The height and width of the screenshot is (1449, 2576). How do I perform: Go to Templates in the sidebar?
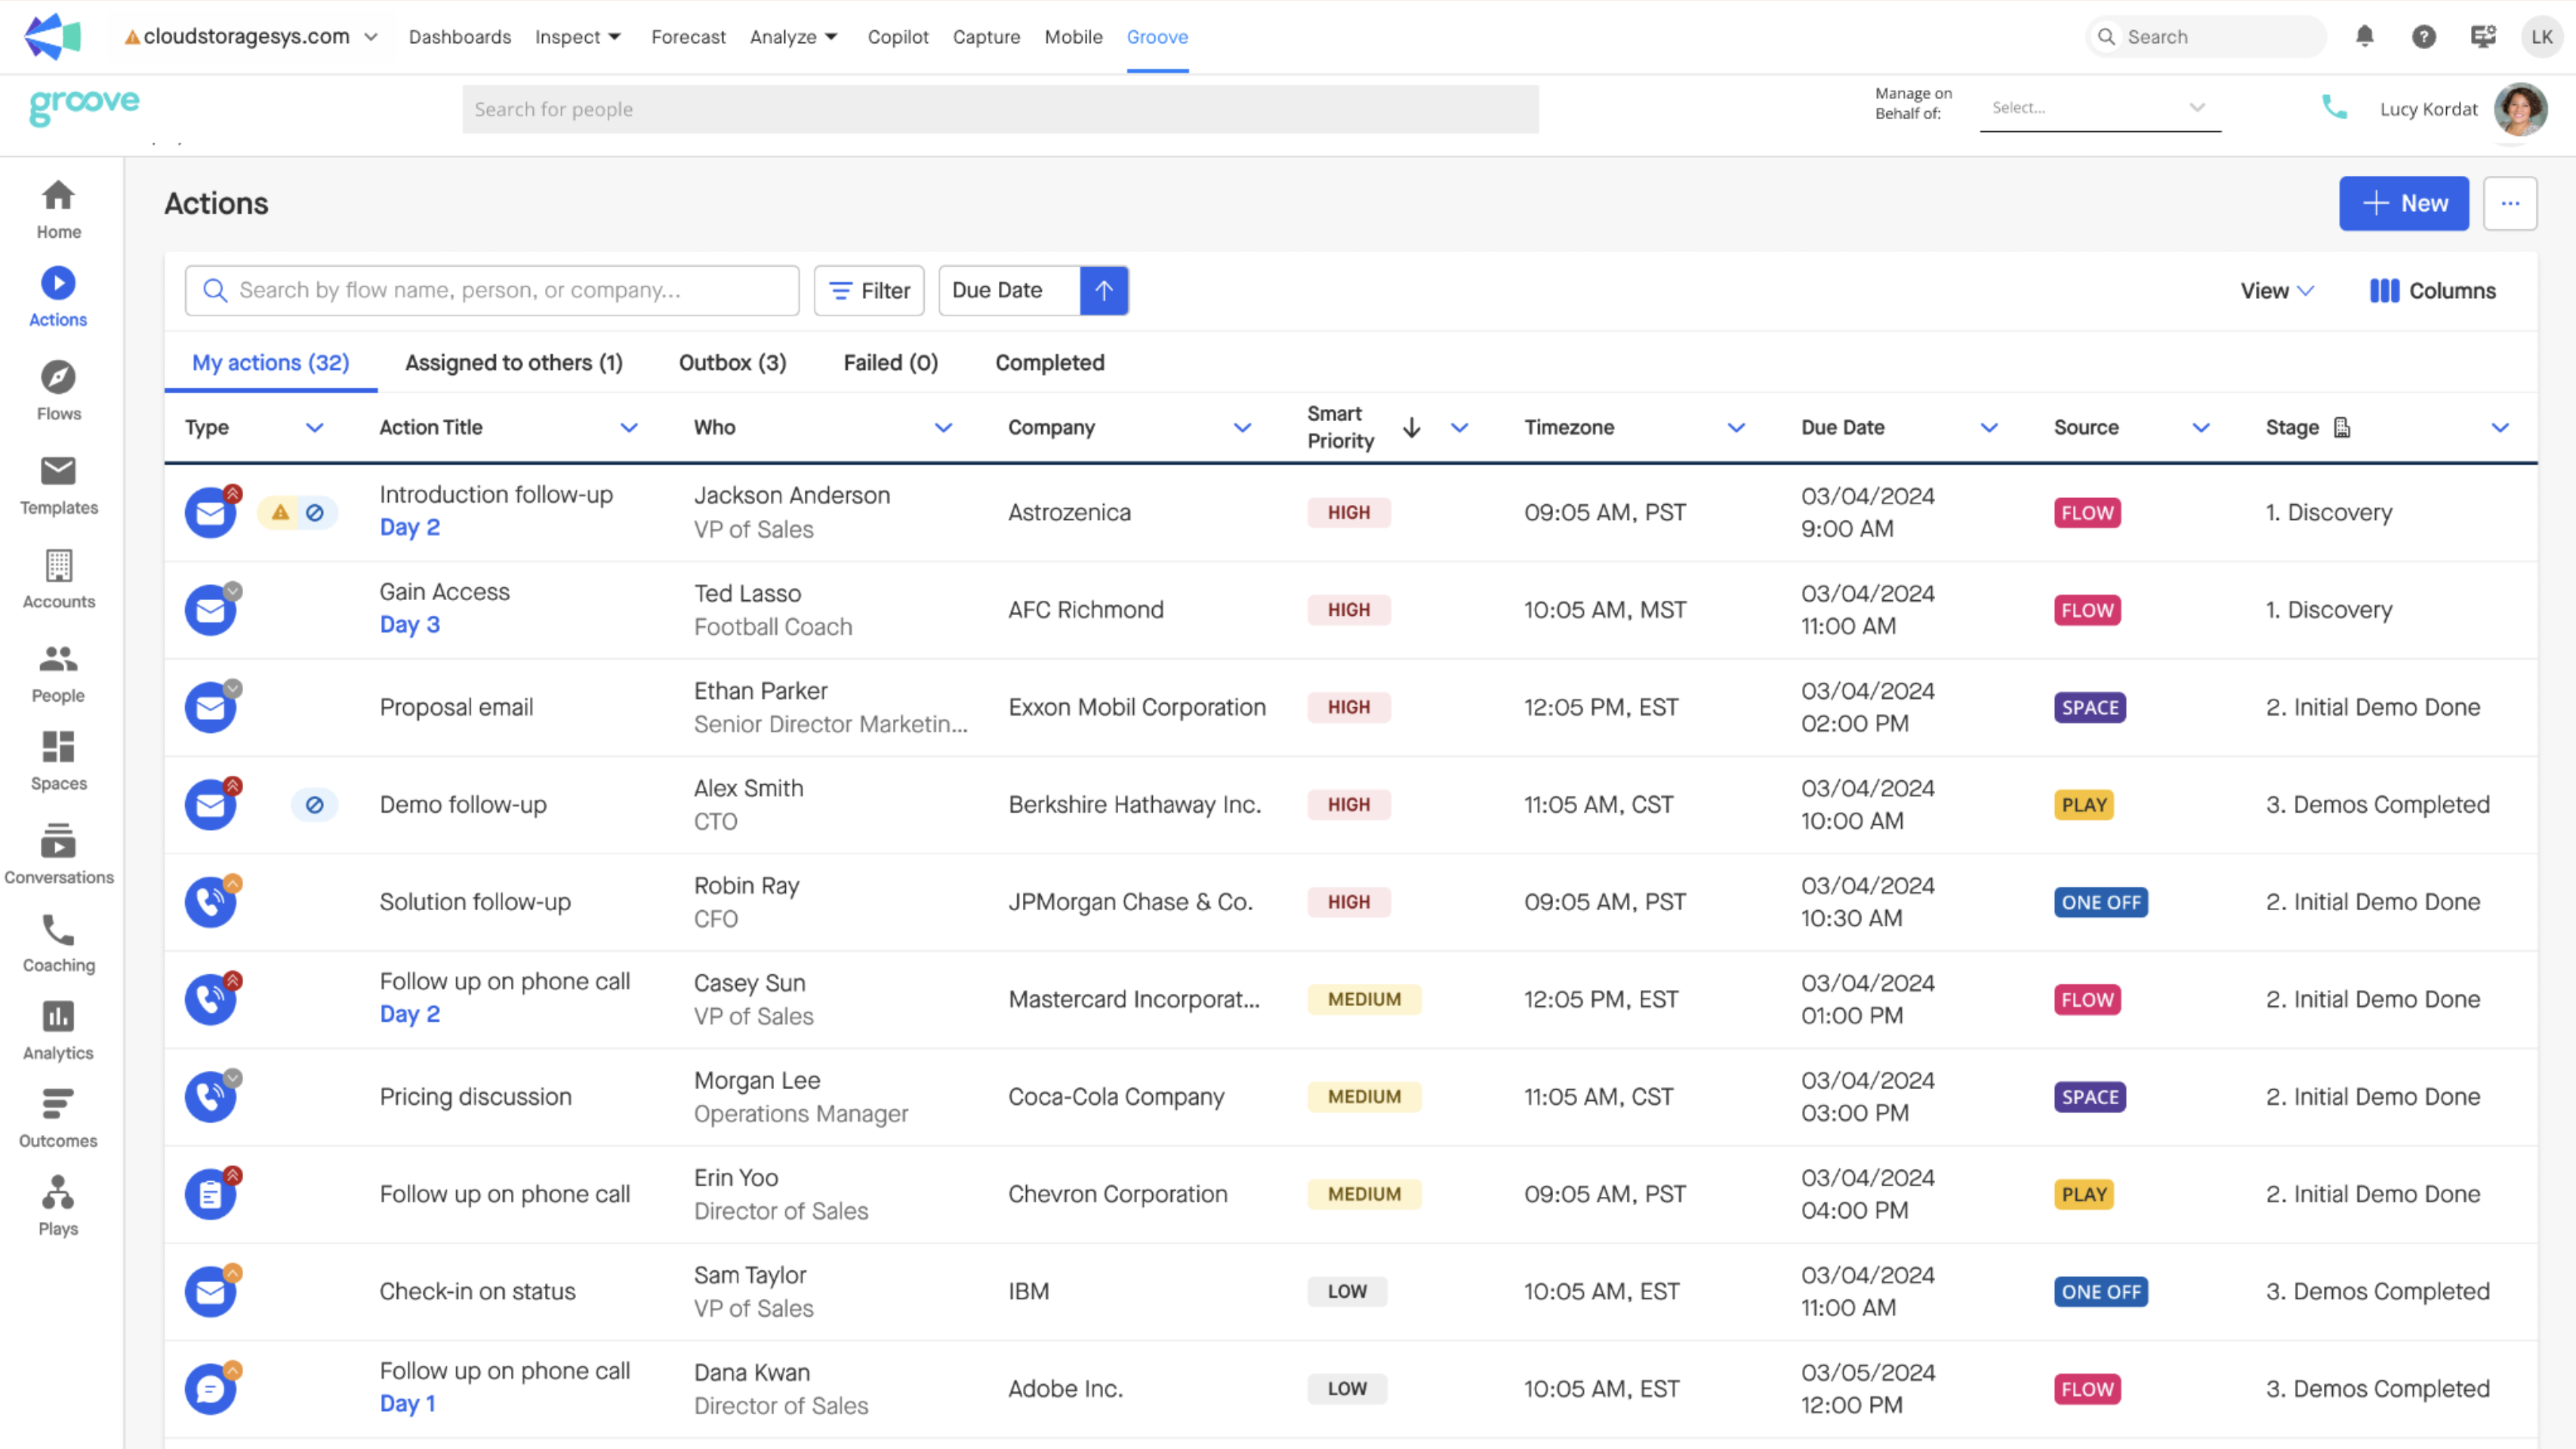coord(58,485)
